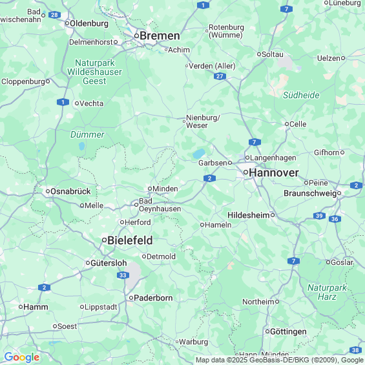Select the Bielefeld city label
The image size is (365, 365).
coord(130,240)
